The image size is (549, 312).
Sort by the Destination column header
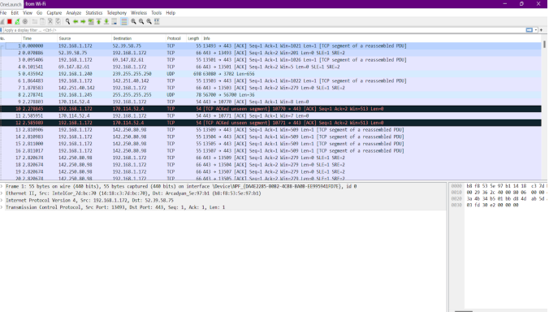point(138,38)
